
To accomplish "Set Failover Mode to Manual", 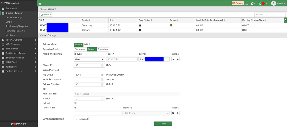I will pyautogui.click(x=78, y=44).
